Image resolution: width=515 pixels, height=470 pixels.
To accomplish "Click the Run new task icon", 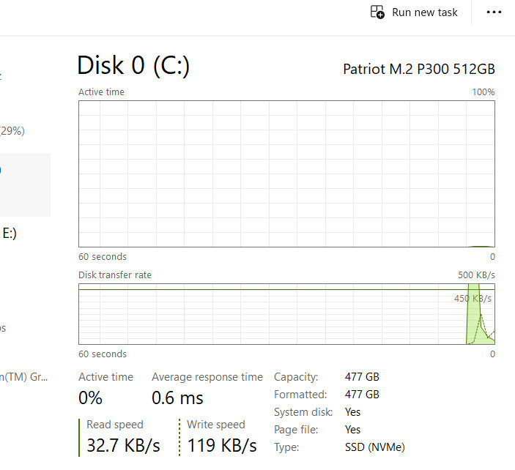I will coord(377,12).
